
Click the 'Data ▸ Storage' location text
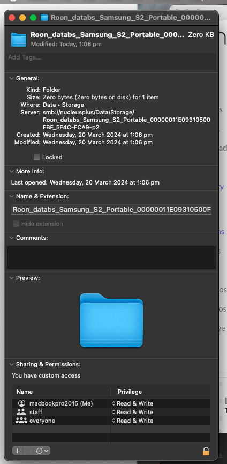point(64,105)
